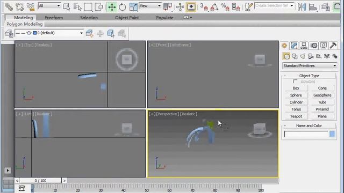Activate Select and Rotate tool
Image resolution: width=344 pixels, height=193 pixels.
tap(123, 7)
